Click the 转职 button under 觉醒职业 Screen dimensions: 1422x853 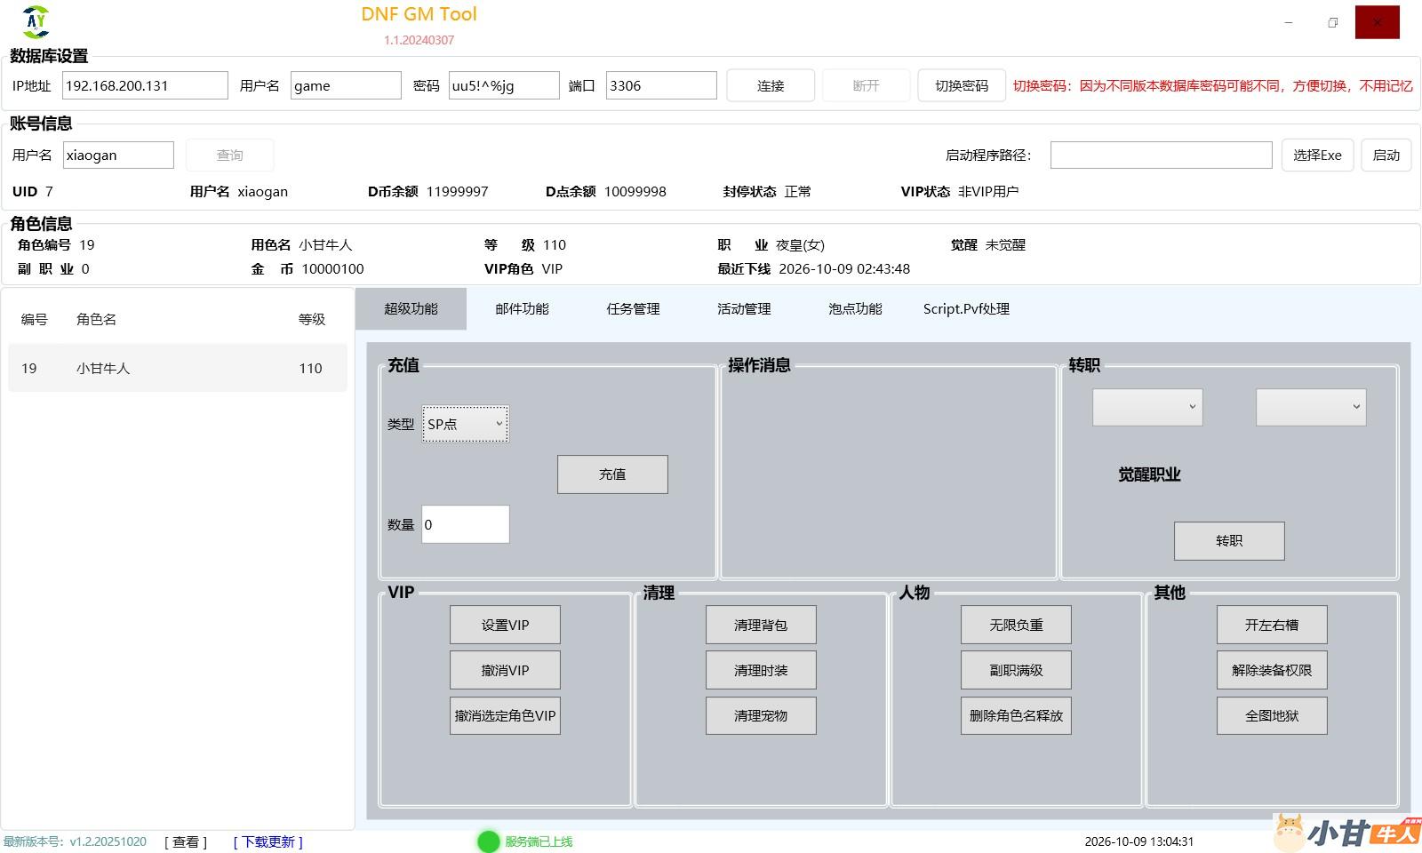[1229, 541]
